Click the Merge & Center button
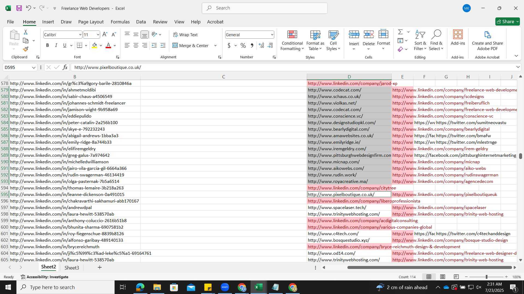 [191, 45]
